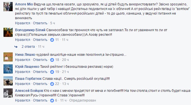Image resolution: width=191 pixels, height=105 pixels.
Task: Click like thumb icon on Юрій Лащенко's comment
Action: tap(52, 72)
